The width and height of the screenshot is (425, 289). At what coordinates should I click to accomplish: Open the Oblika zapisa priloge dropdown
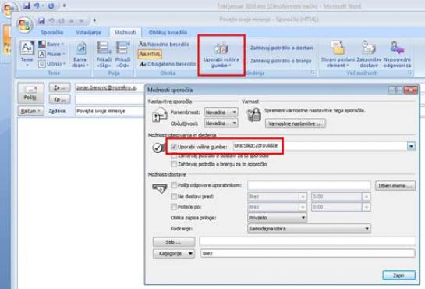coord(277,218)
